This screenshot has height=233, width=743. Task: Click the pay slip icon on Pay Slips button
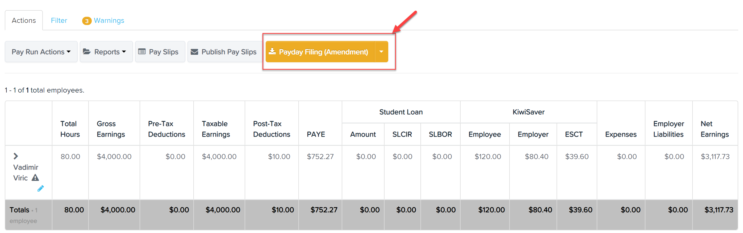click(142, 52)
